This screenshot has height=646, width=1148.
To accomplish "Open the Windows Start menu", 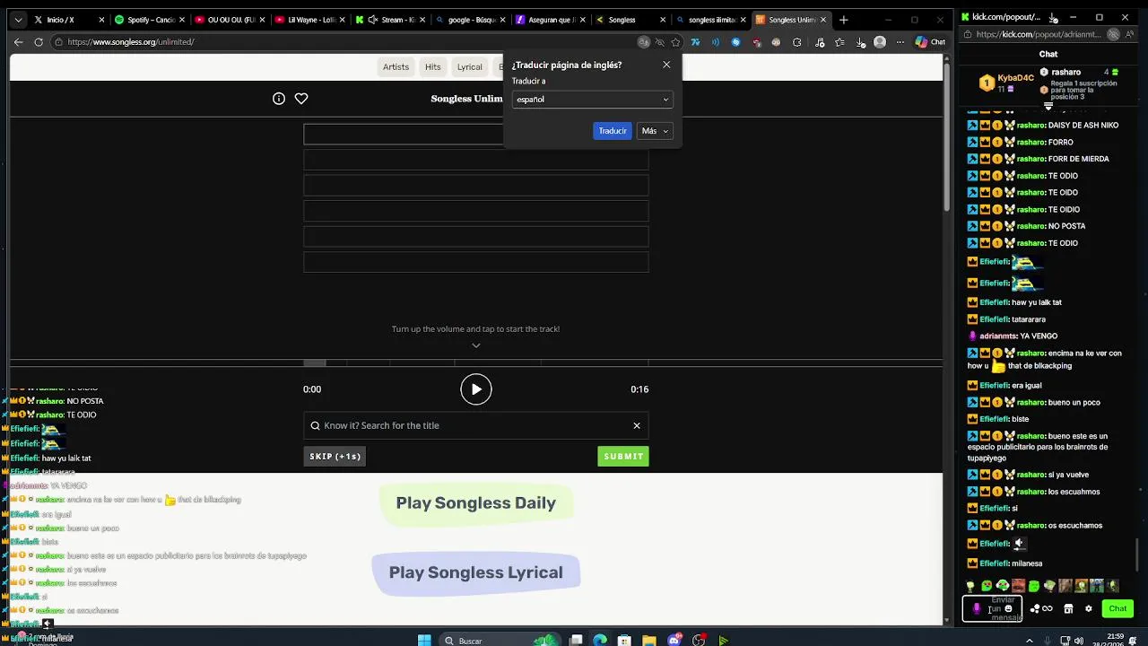I will coord(424,641).
